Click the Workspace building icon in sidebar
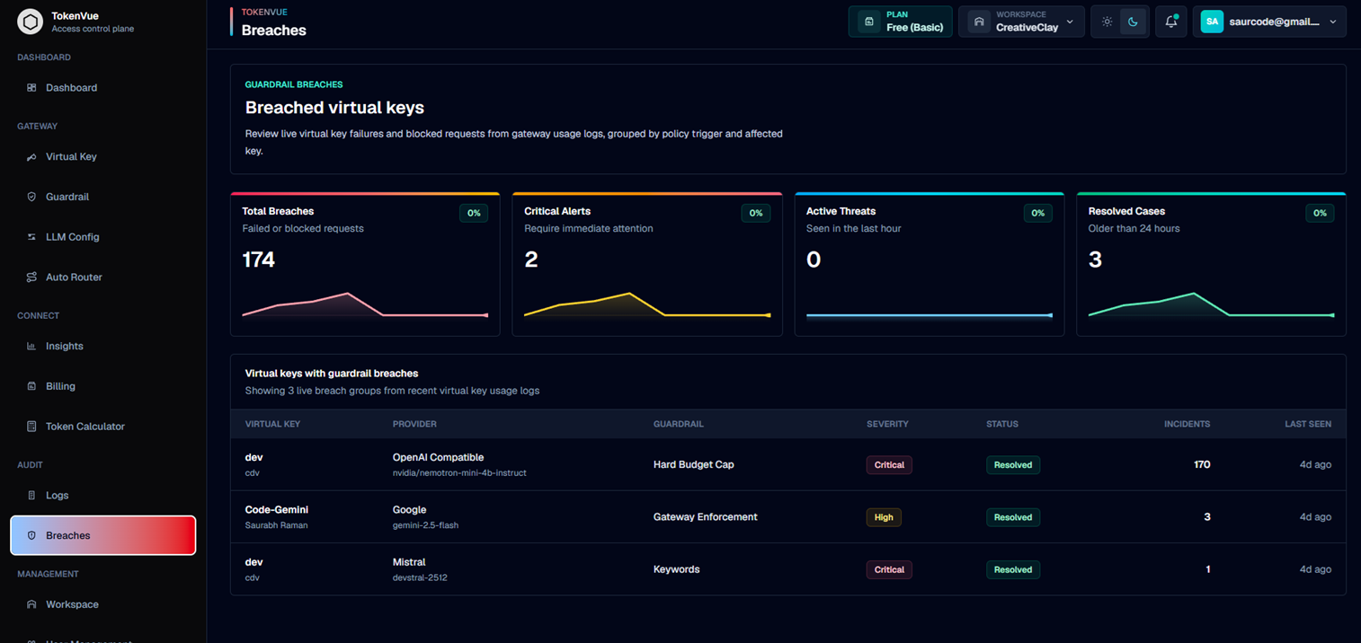1361x643 pixels. (x=31, y=604)
